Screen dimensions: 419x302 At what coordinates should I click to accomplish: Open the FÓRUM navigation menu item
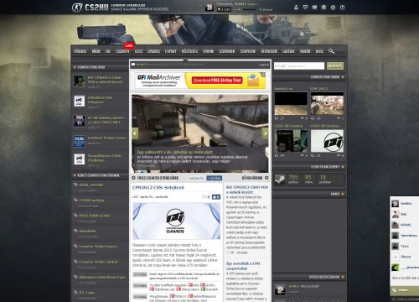(208, 51)
